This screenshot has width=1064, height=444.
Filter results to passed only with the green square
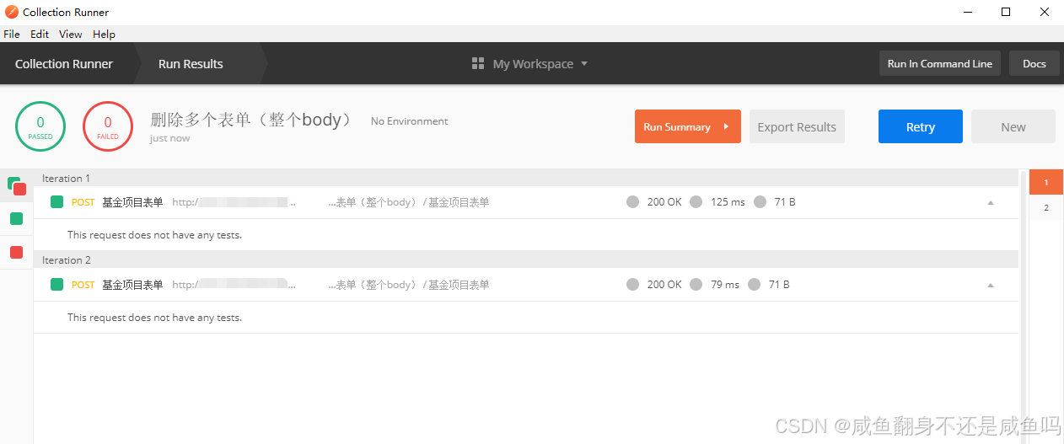click(x=16, y=218)
